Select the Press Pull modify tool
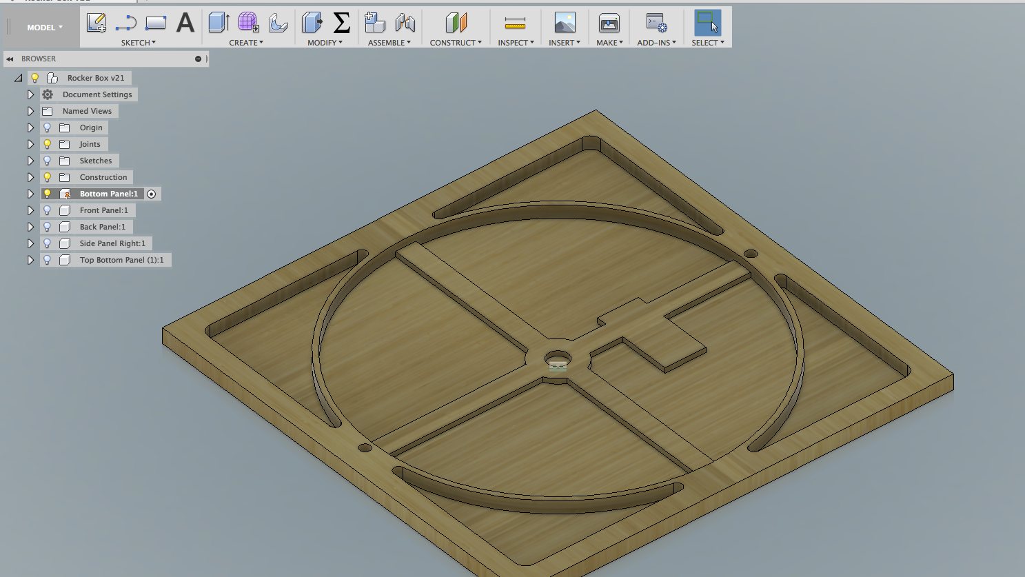Viewport: 1025px width, 577px height. click(x=312, y=23)
